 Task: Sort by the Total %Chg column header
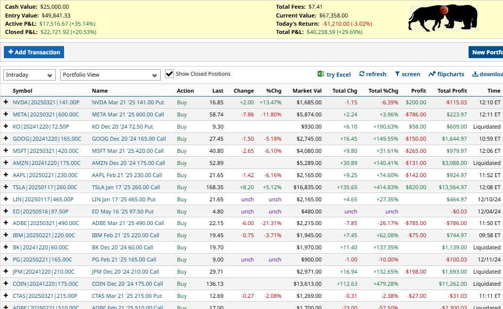(384, 91)
